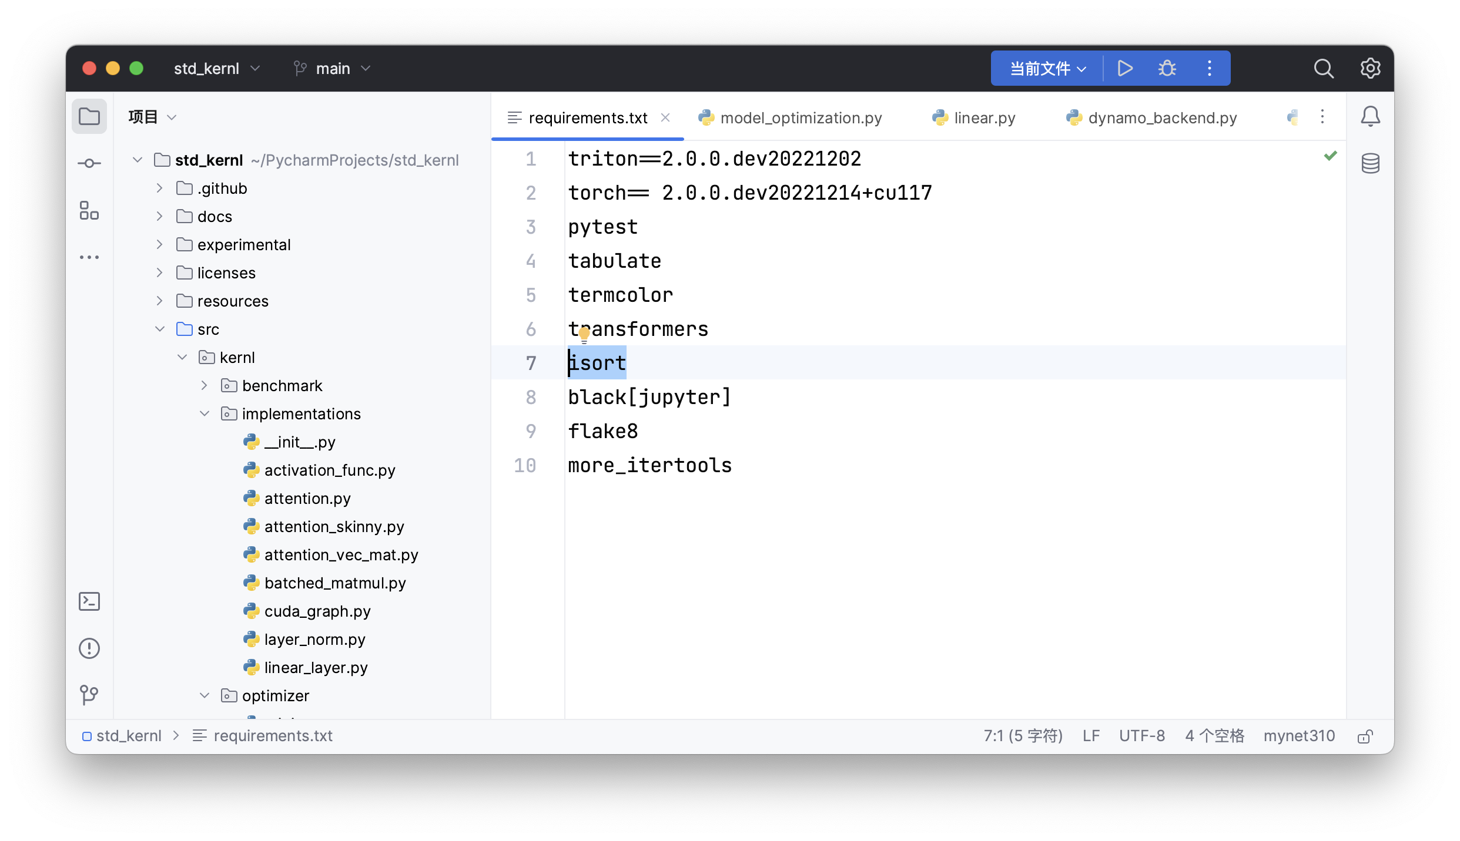Open the Terminal tool window
1460x841 pixels.
coord(89,601)
